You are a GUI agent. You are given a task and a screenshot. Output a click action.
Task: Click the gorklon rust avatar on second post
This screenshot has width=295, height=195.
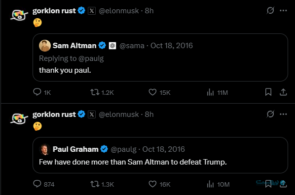click(x=19, y=119)
